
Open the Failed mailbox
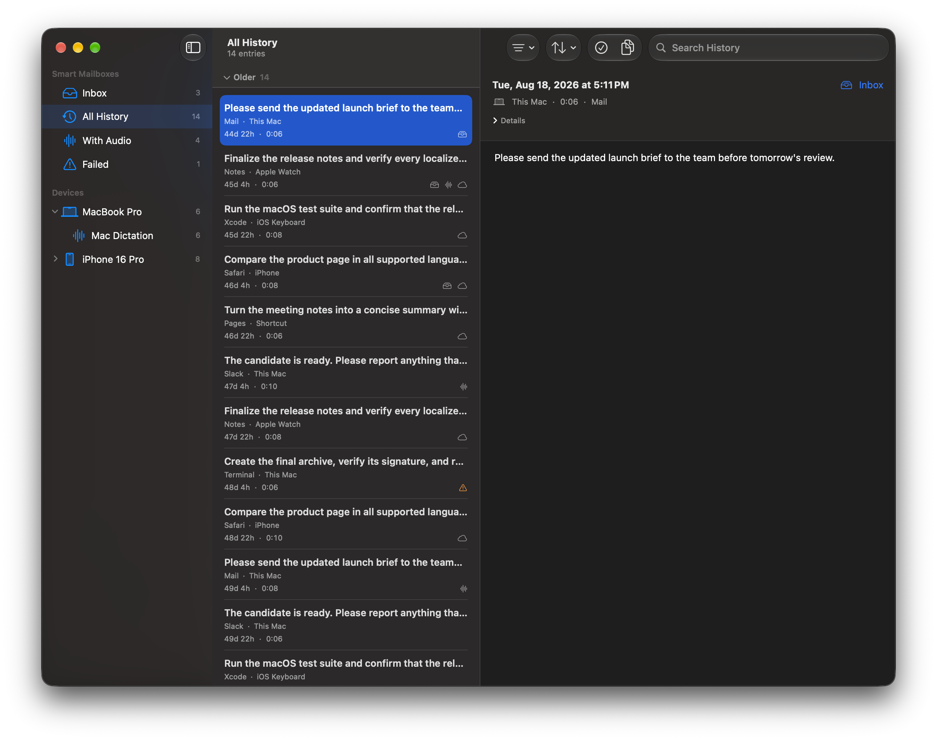[x=127, y=164]
